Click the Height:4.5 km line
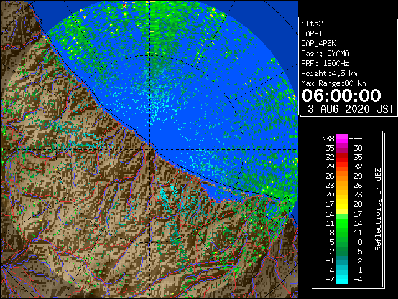 coord(329,74)
